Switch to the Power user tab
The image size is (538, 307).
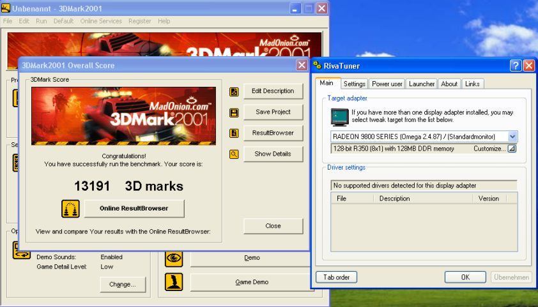387,84
